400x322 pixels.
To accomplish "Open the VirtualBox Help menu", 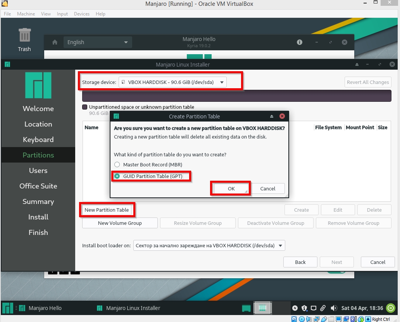I will (100, 14).
